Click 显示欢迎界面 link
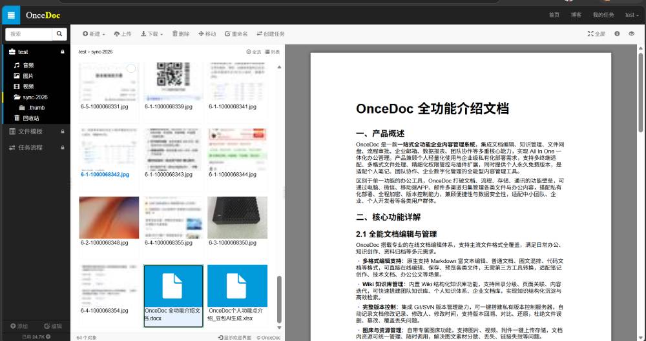 (x=234, y=338)
